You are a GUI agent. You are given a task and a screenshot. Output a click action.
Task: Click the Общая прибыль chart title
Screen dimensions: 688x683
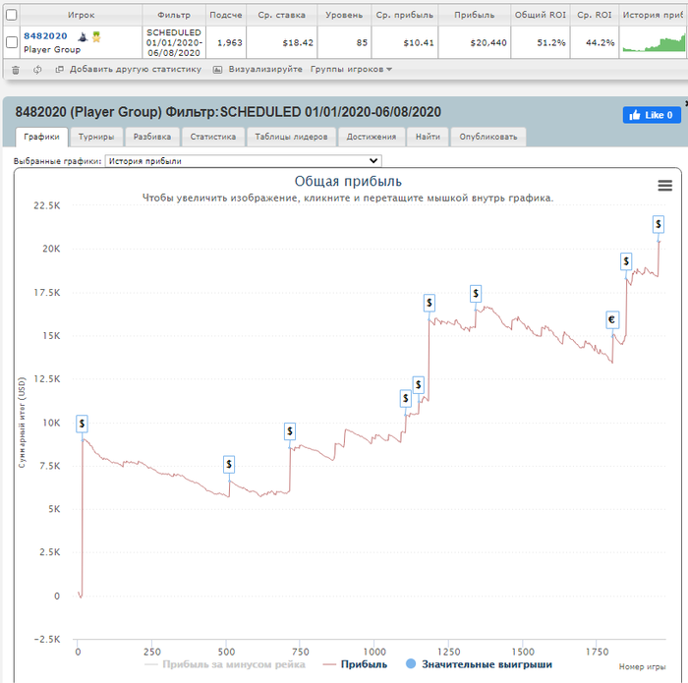(348, 181)
